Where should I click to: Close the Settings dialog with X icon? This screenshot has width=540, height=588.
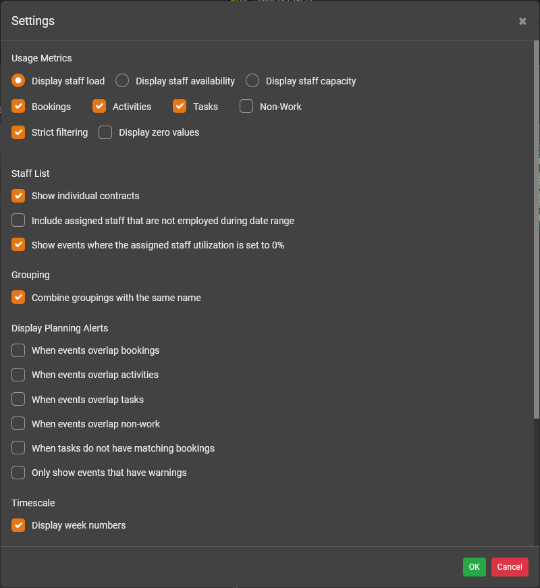(x=522, y=22)
